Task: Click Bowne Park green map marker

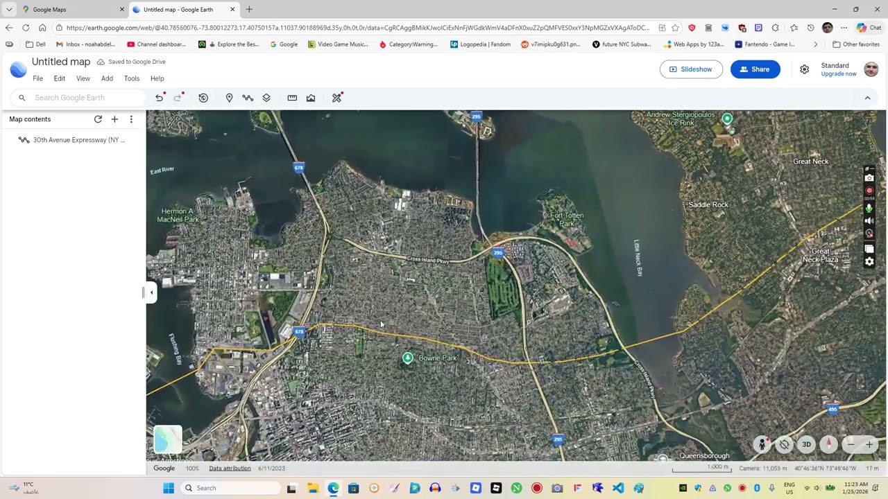Action: [x=408, y=358]
